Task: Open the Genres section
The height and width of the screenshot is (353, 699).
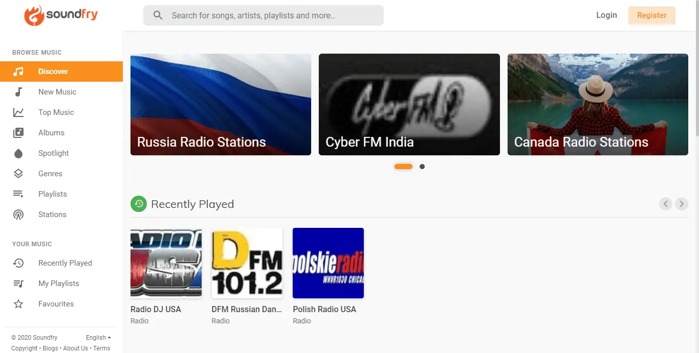Action: (61, 174)
